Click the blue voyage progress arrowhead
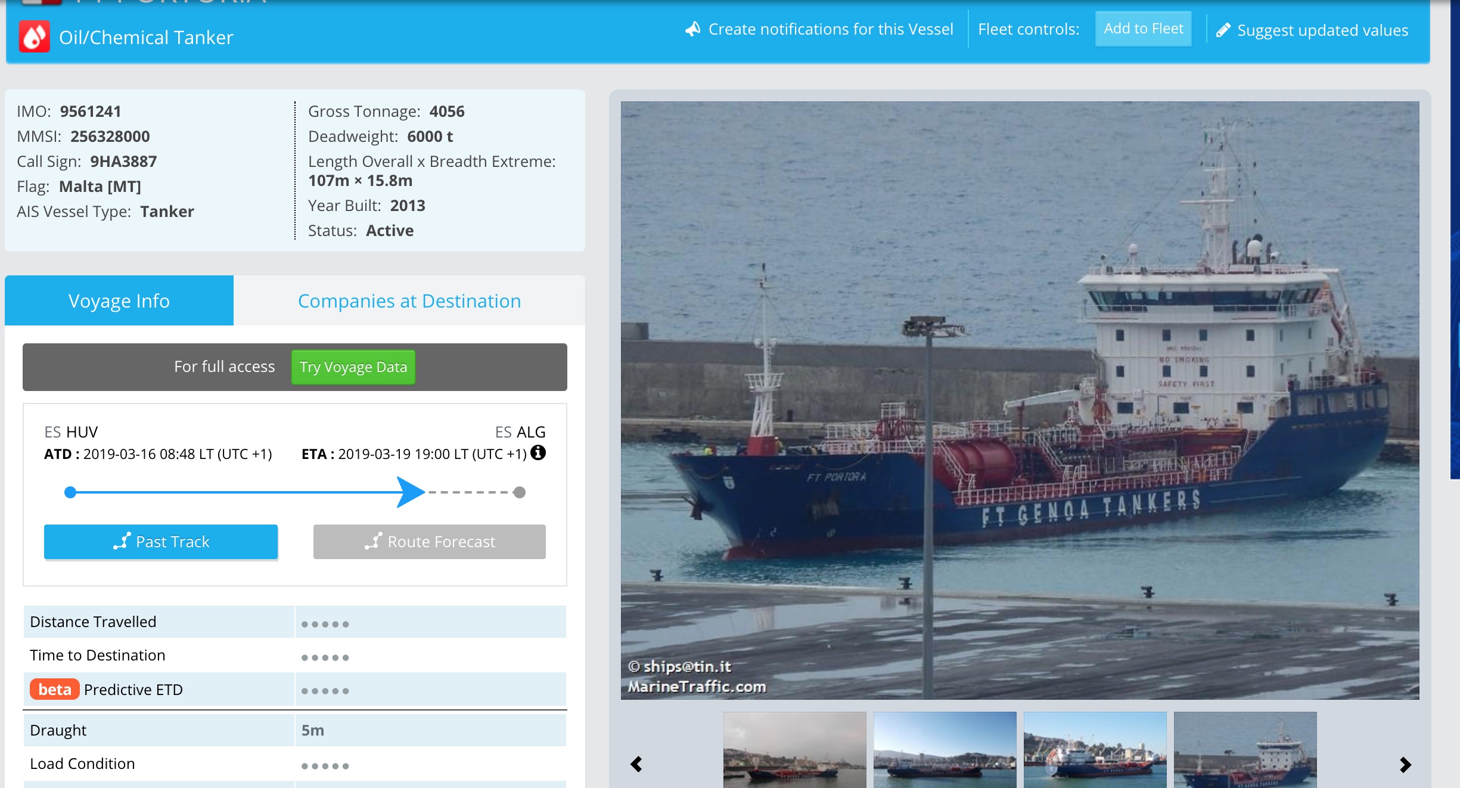The height and width of the screenshot is (788, 1460). 411,492
